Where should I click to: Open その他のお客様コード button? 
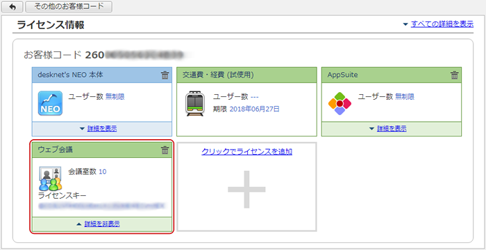[x=69, y=6]
